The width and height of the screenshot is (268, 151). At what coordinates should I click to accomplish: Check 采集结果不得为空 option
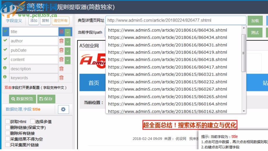[x=8, y=139]
